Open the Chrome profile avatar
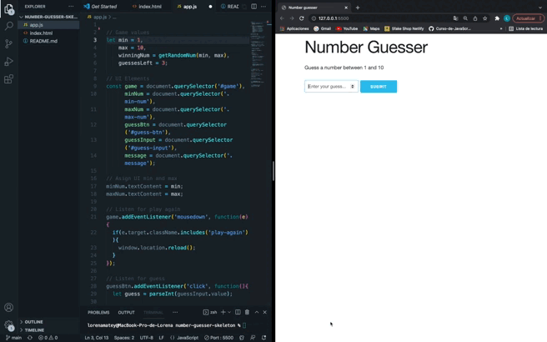The height and width of the screenshot is (342, 547). [x=506, y=18]
